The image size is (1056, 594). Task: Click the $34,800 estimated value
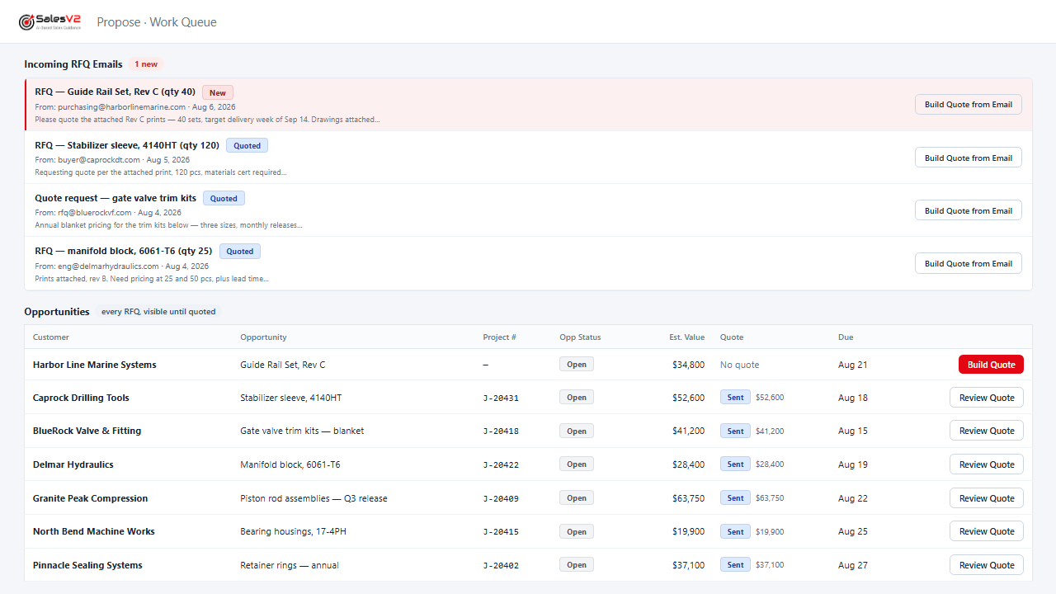click(688, 365)
